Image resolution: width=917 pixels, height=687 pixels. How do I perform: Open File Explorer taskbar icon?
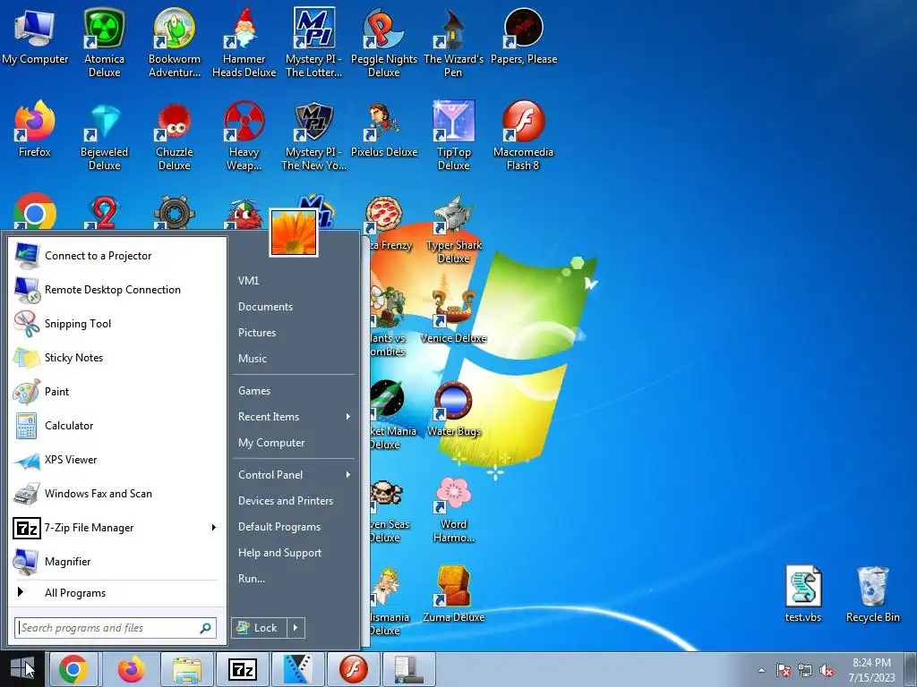187,669
